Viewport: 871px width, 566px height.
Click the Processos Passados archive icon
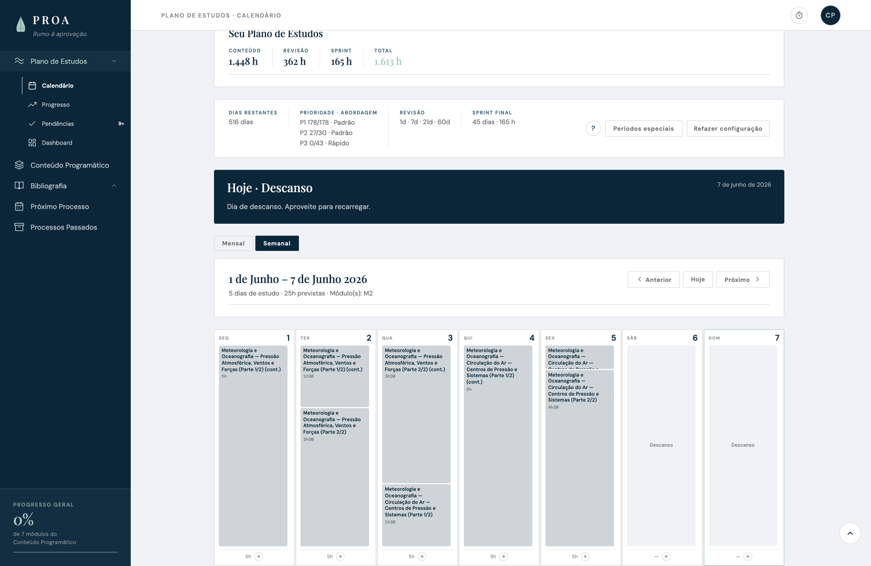pyautogui.click(x=19, y=227)
